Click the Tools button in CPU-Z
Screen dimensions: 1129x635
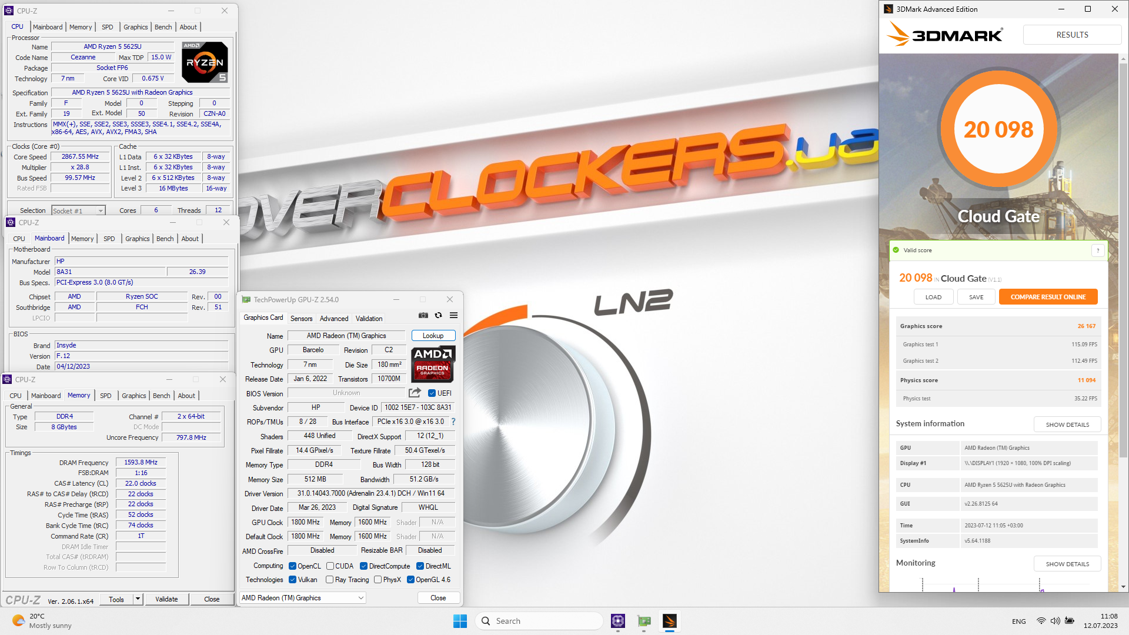click(x=116, y=599)
